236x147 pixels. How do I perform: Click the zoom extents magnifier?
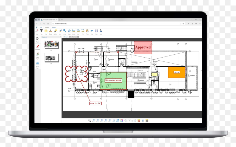[102, 120]
